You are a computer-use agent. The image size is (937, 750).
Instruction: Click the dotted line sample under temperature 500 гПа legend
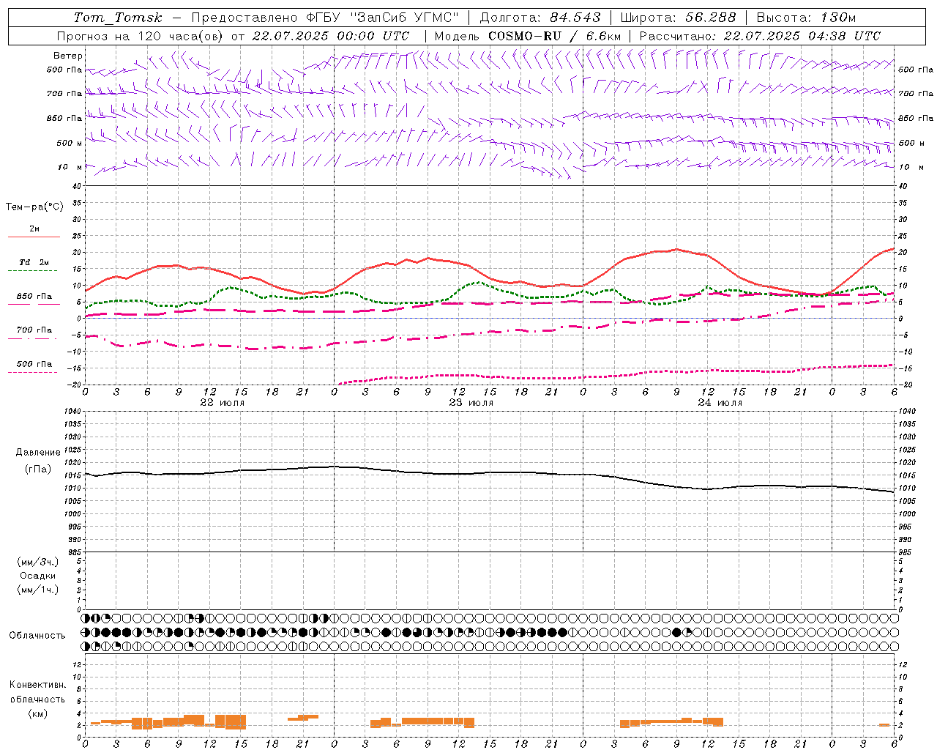pos(33,372)
